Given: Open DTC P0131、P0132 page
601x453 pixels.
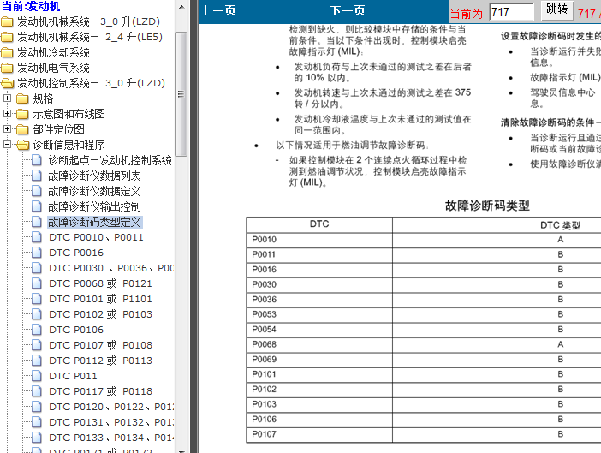Looking at the screenshot, I should click(111, 422).
